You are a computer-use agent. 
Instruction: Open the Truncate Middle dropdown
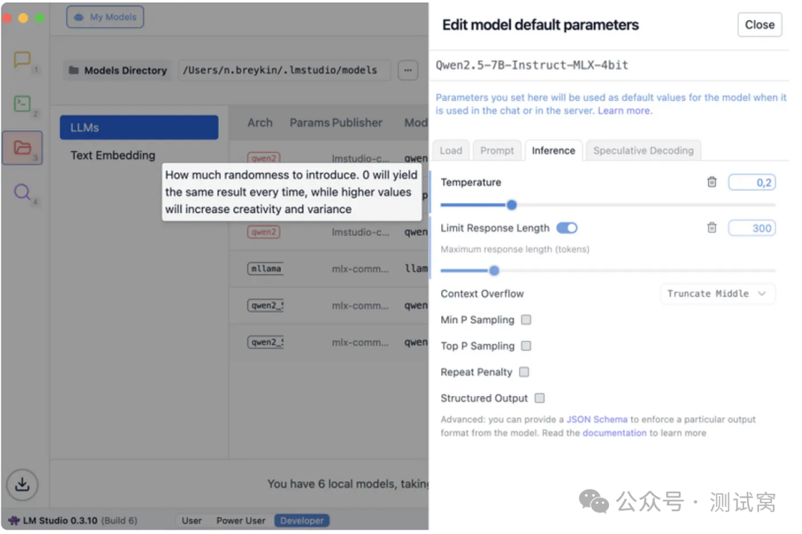(x=717, y=294)
